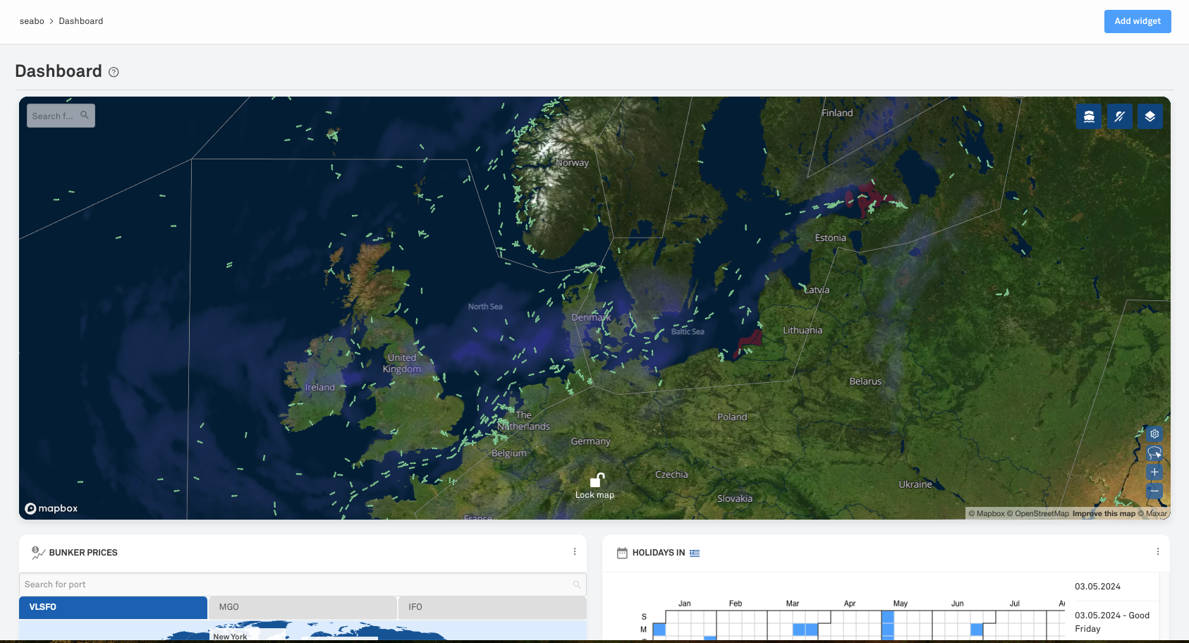Switch to the MGO tab

(x=303, y=607)
